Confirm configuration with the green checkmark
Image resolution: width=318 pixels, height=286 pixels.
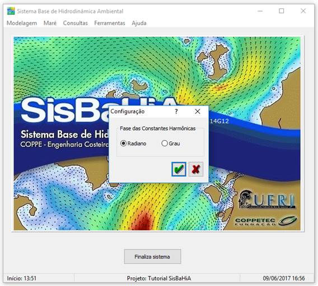coord(179,169)
